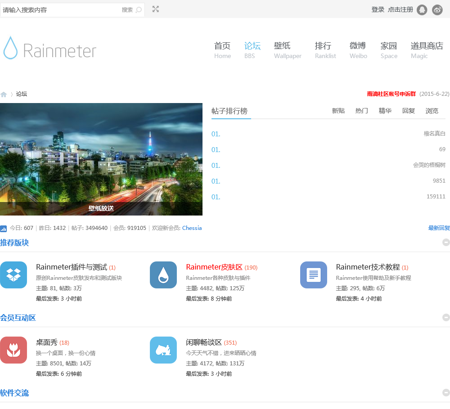Switch to the 热门 ranking tab
The image size is (450, 409).
pos(361,111)
